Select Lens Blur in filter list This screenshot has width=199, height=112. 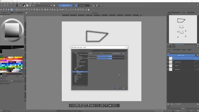click(x=78, y=73)
